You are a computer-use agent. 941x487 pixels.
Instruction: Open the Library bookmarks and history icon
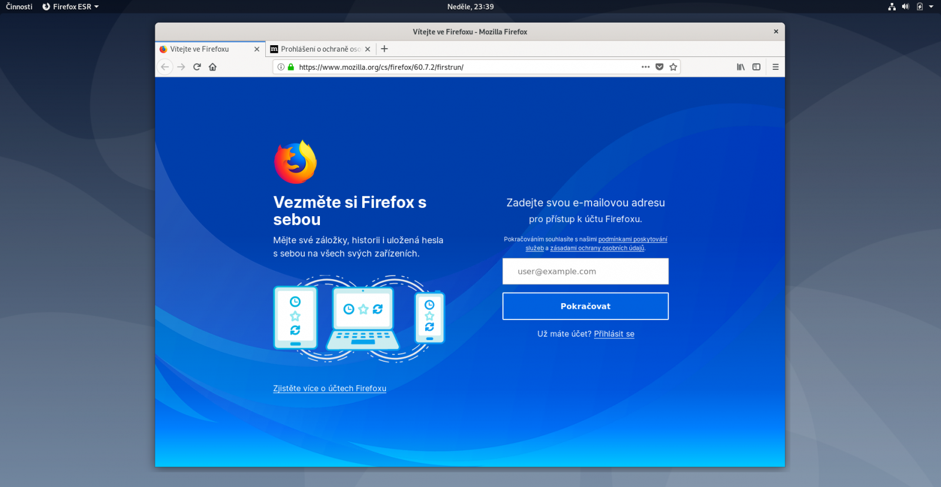(741, 67)
